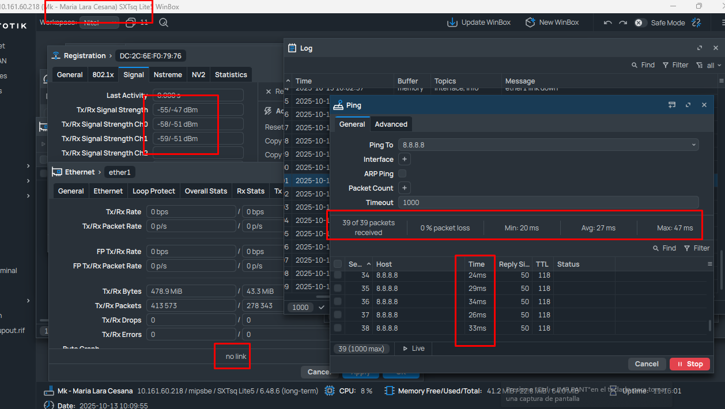Open the Nstreme tab in Registration
The image size is (725, 409).
click(168, 74)
